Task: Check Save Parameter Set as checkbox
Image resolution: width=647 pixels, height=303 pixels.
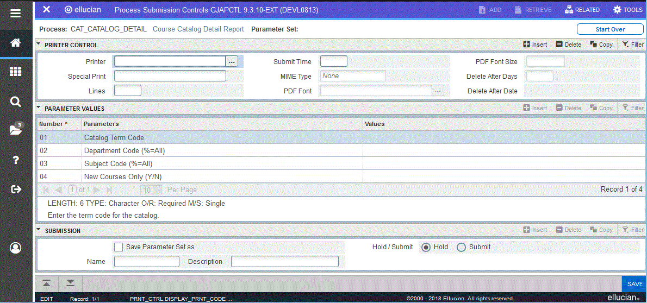Action: point(119,247)
